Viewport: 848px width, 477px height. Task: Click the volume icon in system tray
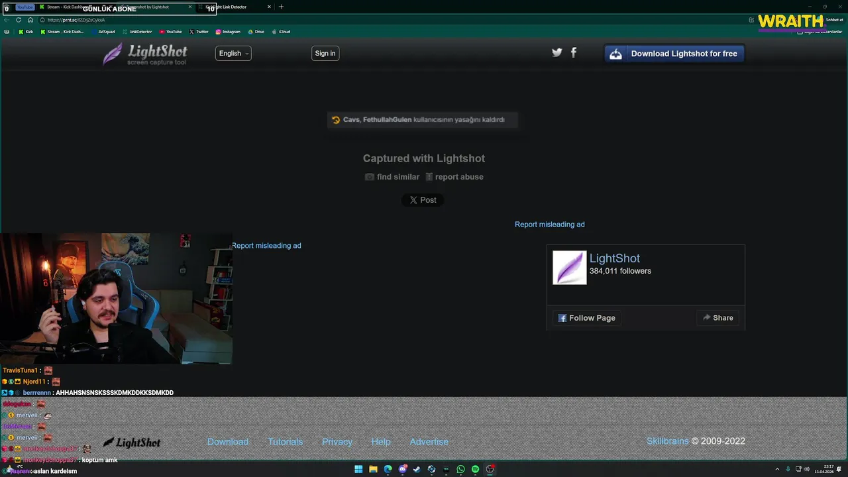pos(806,469)
